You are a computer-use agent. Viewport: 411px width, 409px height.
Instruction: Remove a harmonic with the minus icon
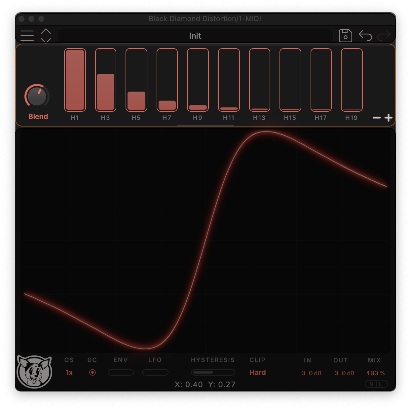[x=377, y=118]
